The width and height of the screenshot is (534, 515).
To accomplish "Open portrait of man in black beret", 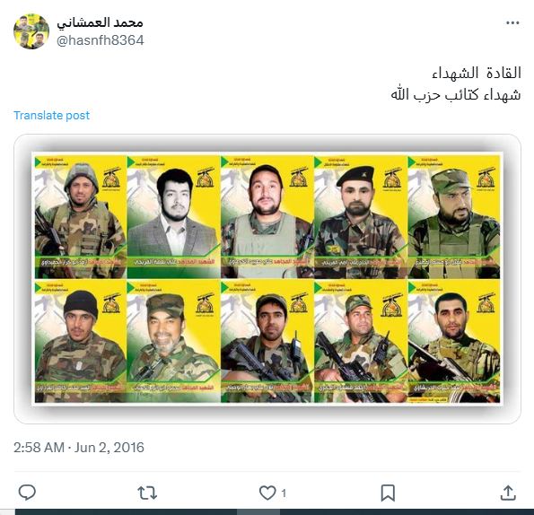I will click(x=360, y=217).
